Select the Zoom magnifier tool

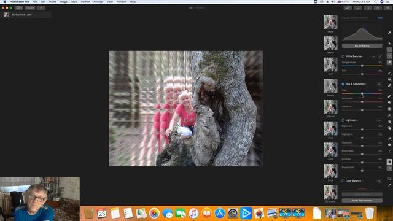389,179
